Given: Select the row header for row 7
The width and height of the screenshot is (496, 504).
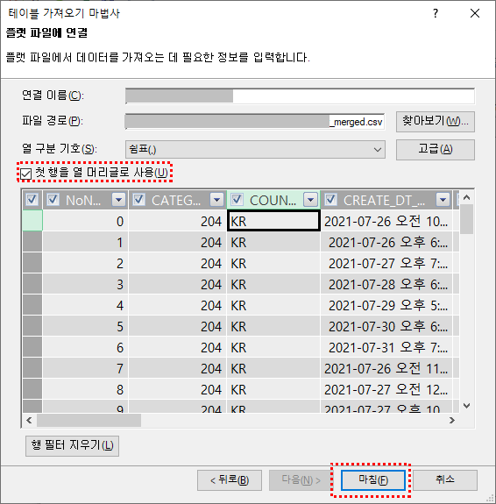Looking at the screenshot, I should (x=32, y=368).
